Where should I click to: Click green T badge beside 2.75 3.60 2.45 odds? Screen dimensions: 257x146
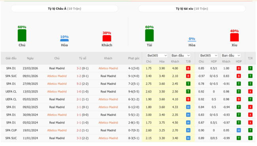(x=188, y=84)
